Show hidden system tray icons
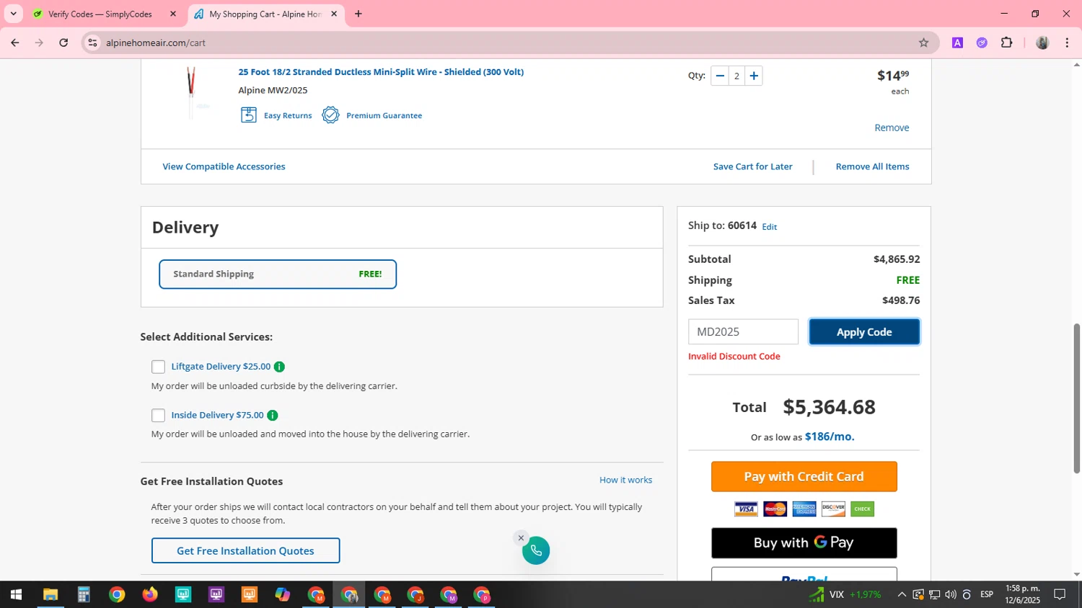This screenshot has width=1082, height=608. 902,594
